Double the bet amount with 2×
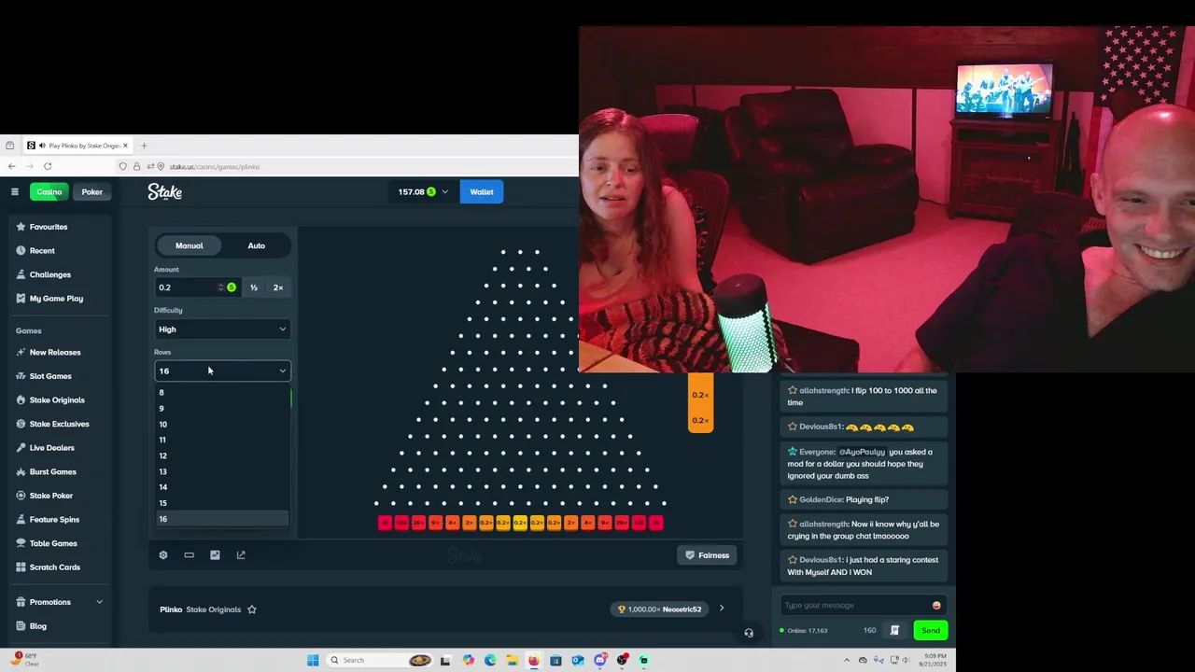Image resolution: width=1195 pixels, height=672 pixels. [x=278, y=287]
